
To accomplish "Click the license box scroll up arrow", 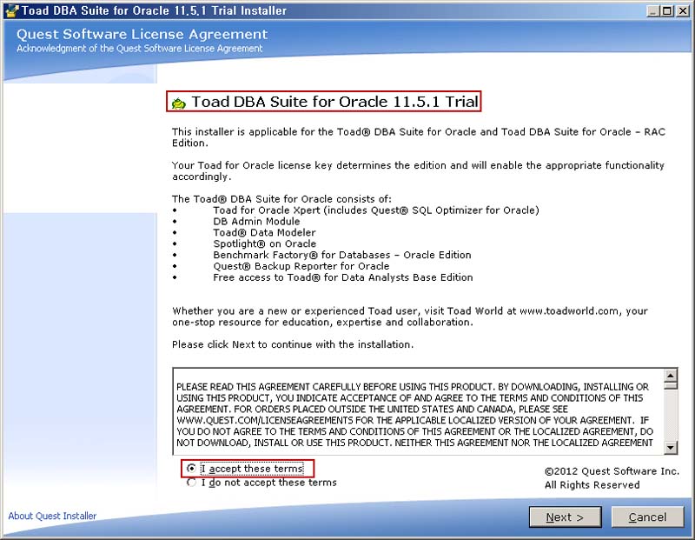I will click(x=671, y=376).
